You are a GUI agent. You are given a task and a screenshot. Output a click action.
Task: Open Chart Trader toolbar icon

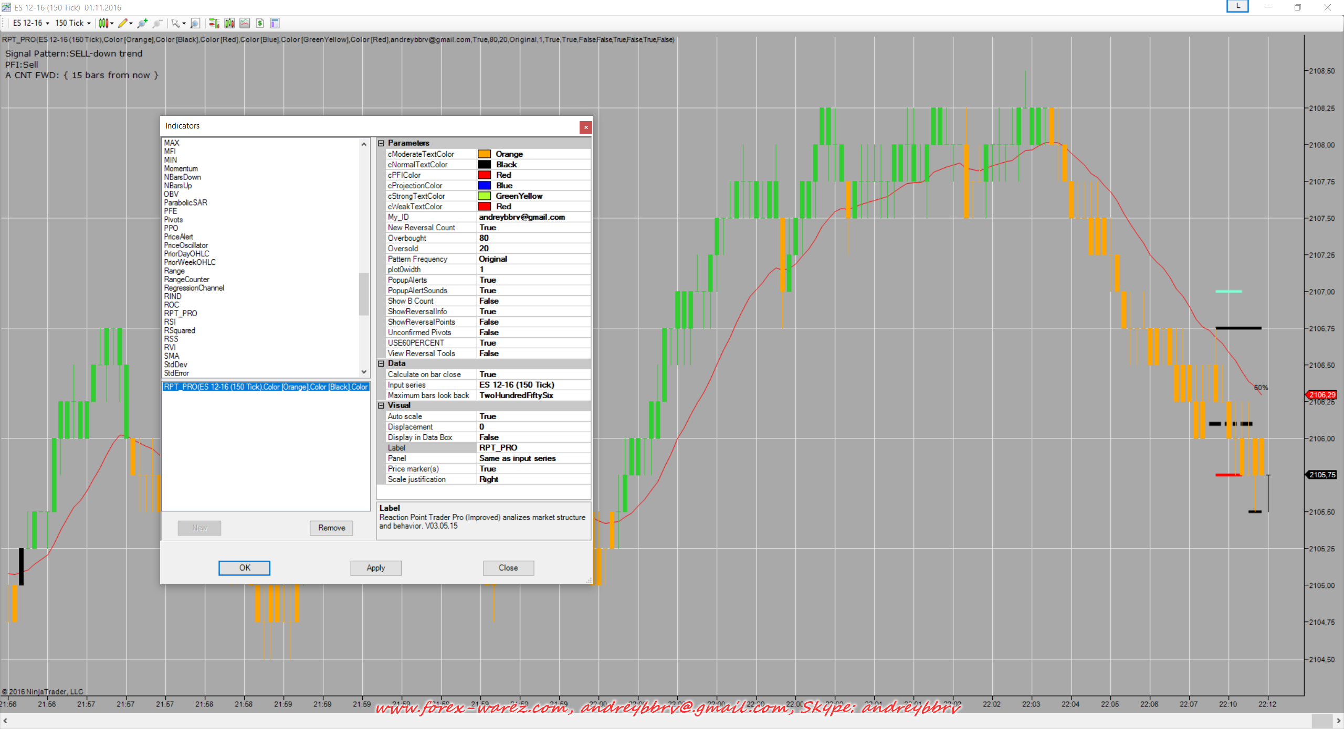[x=214, y=23]
